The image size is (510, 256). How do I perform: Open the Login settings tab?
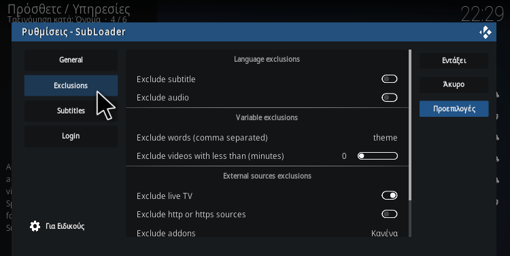71,136
